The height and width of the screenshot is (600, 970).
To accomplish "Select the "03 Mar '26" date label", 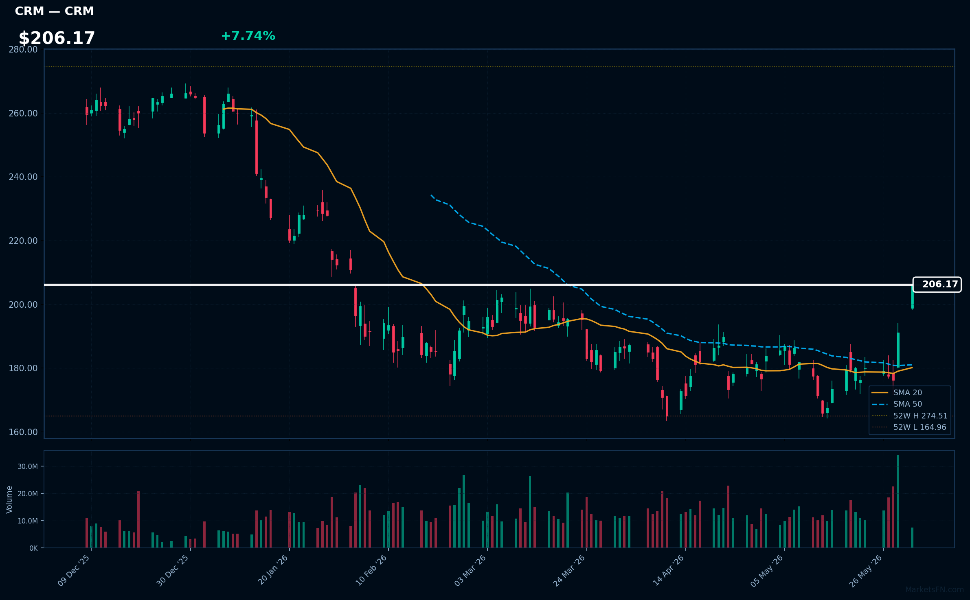I will click(x=470, y=570).
